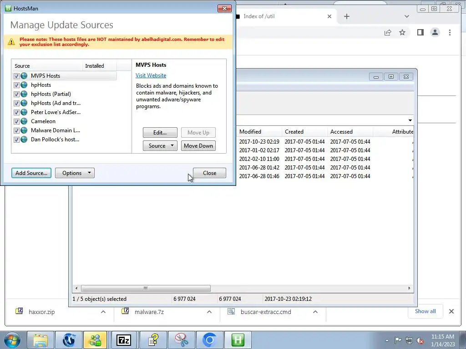Image resolution: width=466 pixels, height=349 pixels.
Task: Select the Cameleon source row
Action: tap(65, 121)
